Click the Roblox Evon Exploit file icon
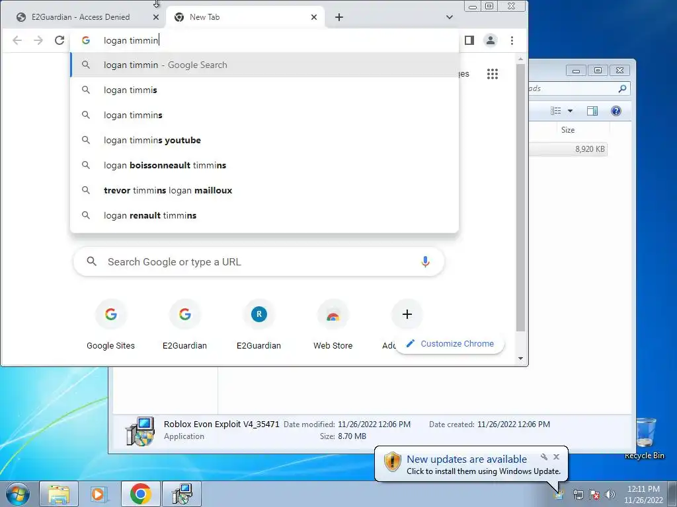 (x=140, y=430)
